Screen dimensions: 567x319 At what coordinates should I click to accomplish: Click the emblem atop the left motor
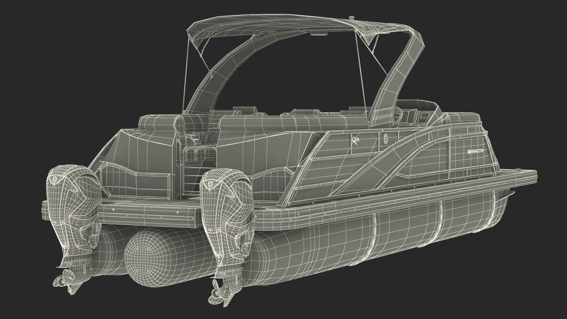(55, 178)
